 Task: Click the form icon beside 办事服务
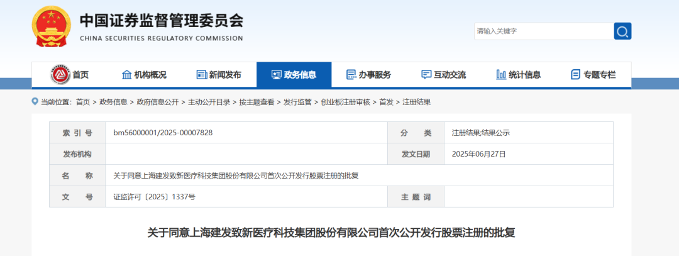coord(351,74)
